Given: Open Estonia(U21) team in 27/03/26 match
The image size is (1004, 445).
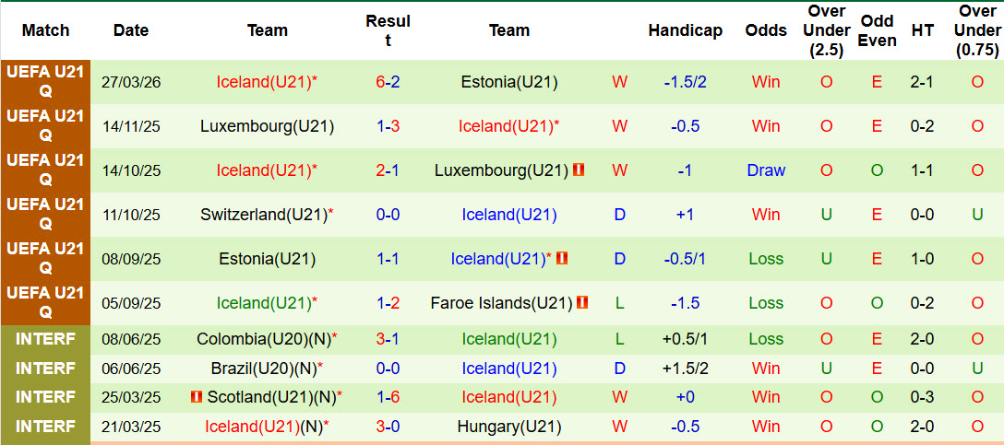Looking at the screenshot, I should click(509, 82).
